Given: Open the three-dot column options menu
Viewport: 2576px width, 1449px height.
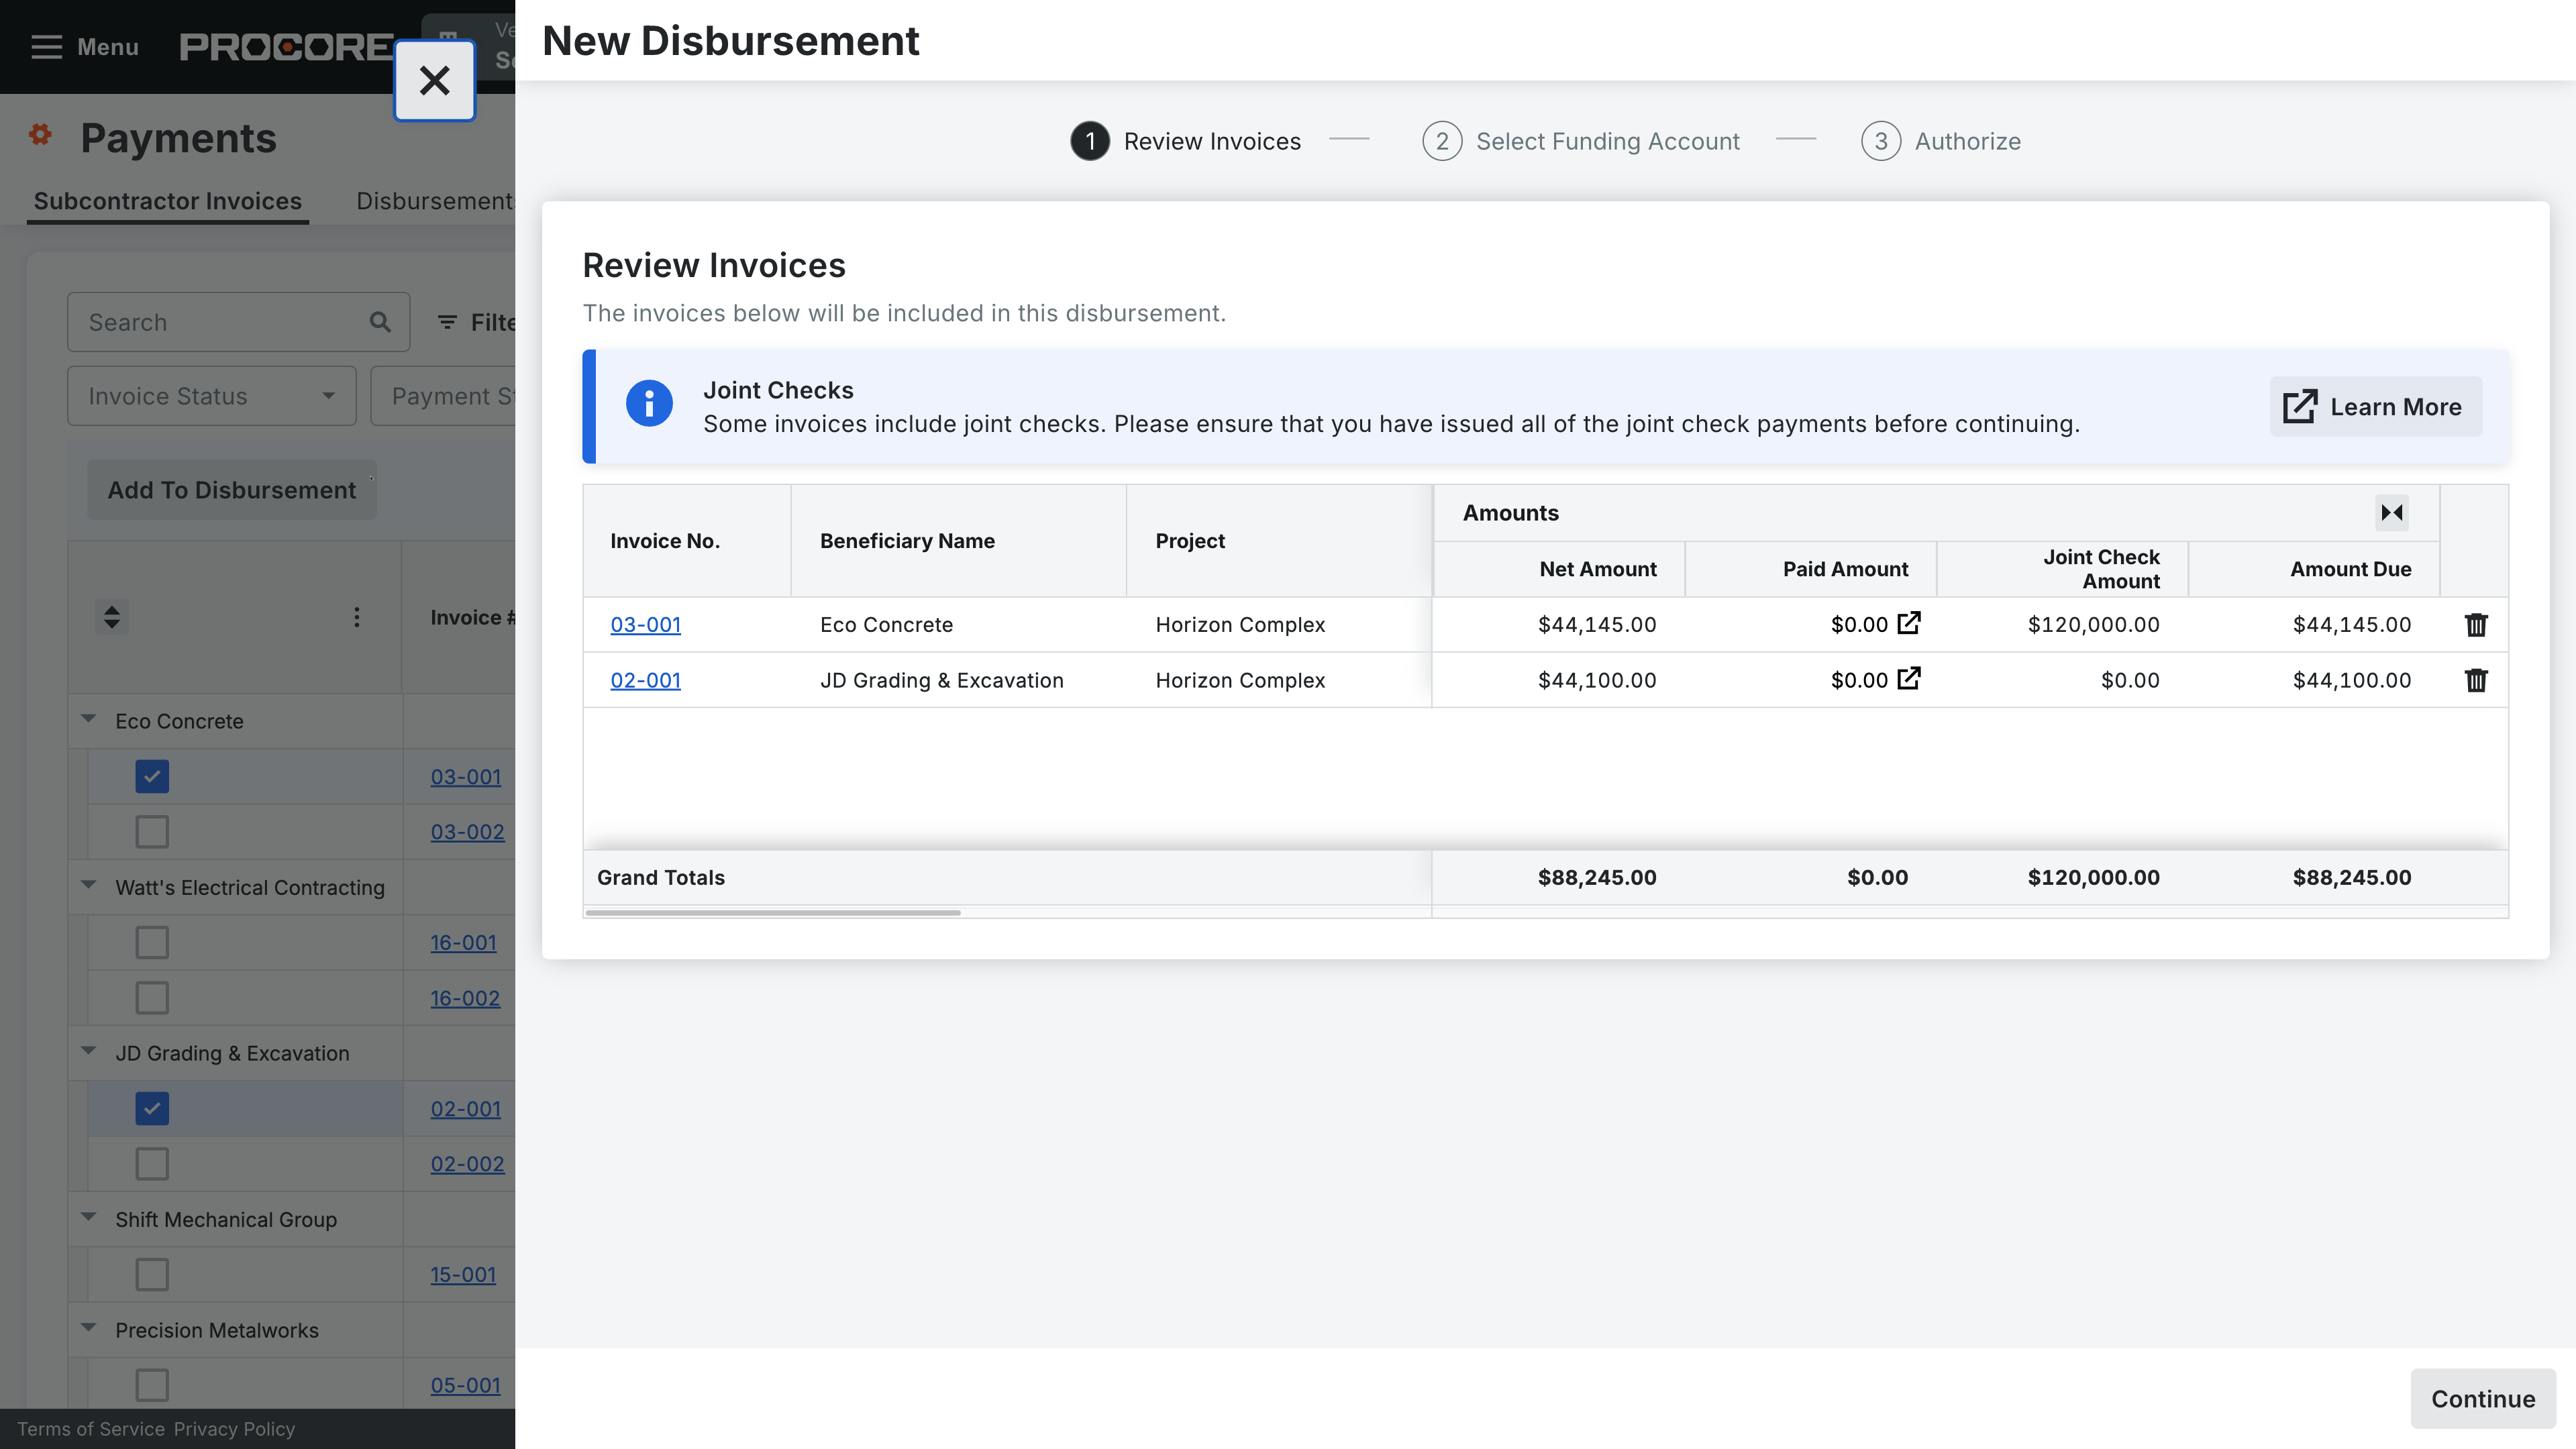Looking at the screenshot, I should pos(356,617).
